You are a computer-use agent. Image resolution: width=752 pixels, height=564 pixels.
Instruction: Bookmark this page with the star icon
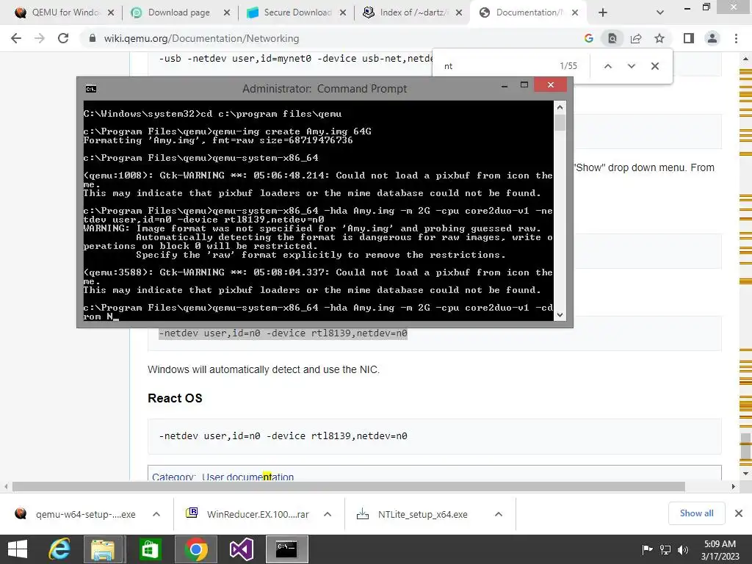(659, 38)
